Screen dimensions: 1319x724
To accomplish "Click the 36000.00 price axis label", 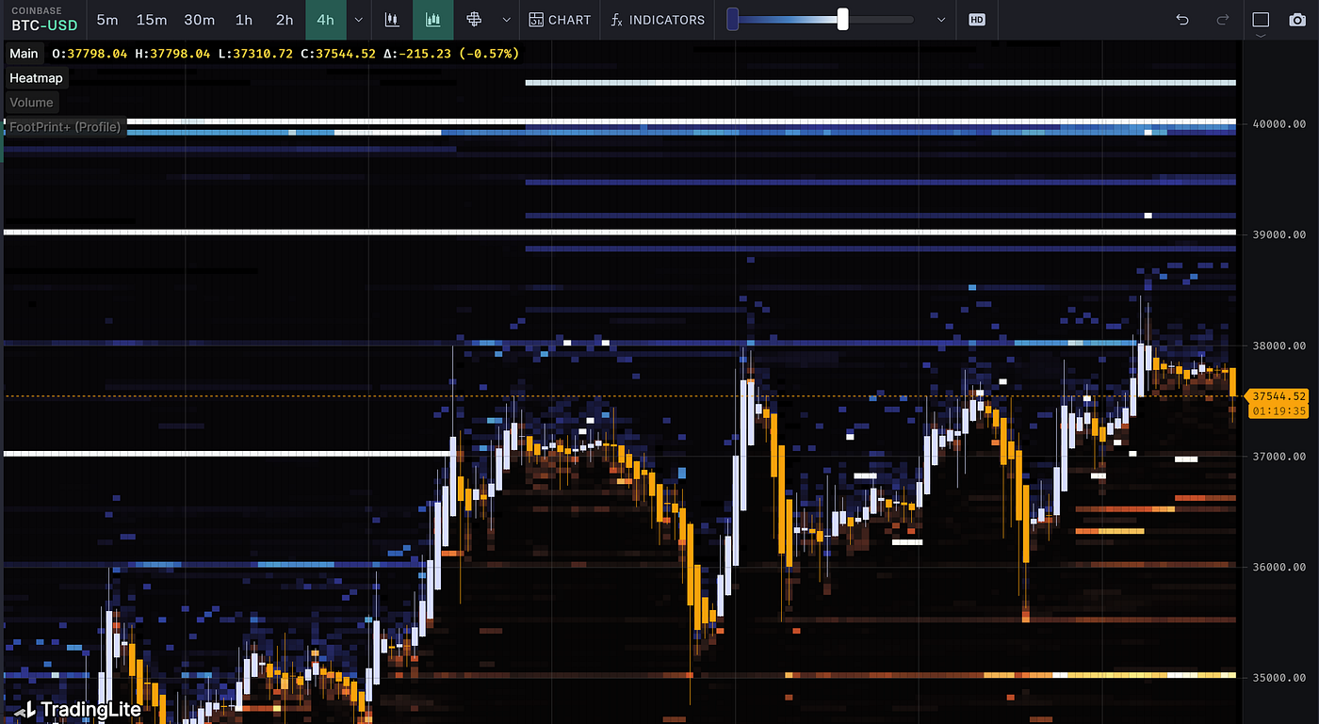I will (x=1278, y=567).
